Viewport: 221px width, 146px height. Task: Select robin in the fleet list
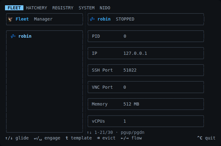[25, 36]
